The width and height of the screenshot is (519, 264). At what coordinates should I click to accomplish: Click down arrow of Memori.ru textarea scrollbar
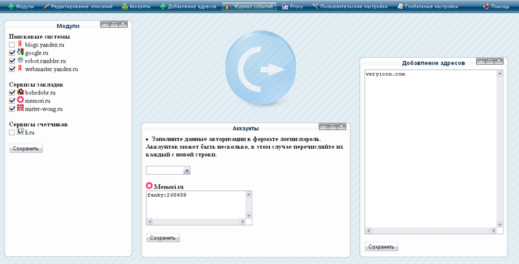248,215
